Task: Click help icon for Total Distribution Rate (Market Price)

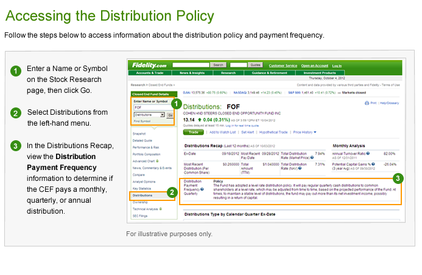Action: coord(311,158)
